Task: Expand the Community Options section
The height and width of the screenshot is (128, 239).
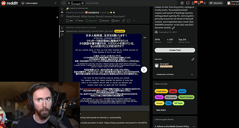Action: coord(175,74)
